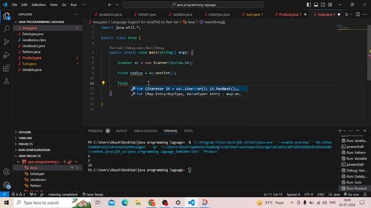Click Go Live in status bar
The image size is (371, 208).
click(x=351, y=194)
